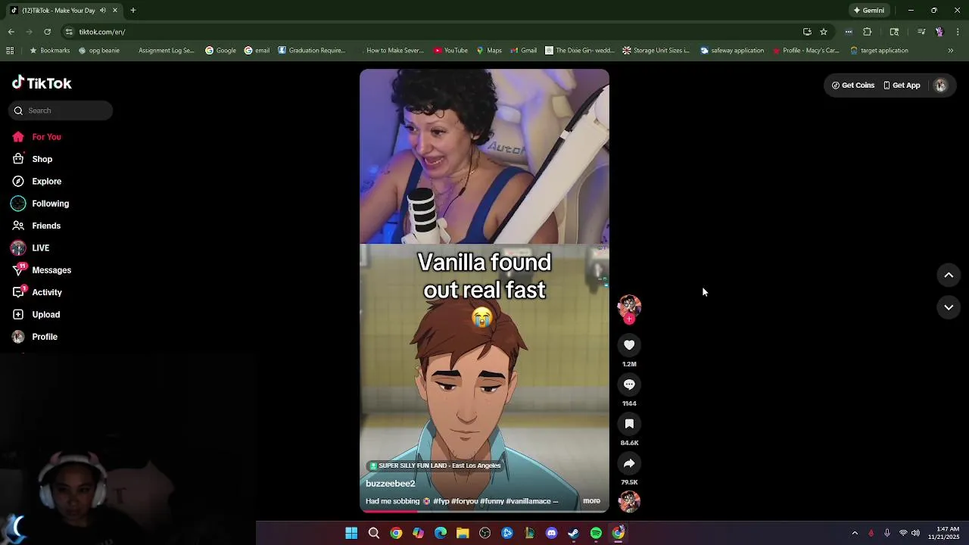Open the YouTube bookmark
969x545 pixels.
click(x=450, y=51)
